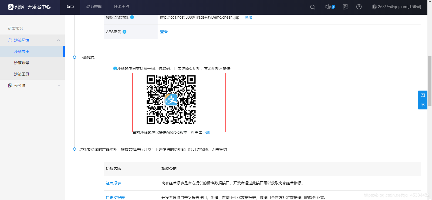Select 沙箱工具 in the sidebar
Image resolution: width=432 pixels, height=200 pixels.
pos(32,74)
